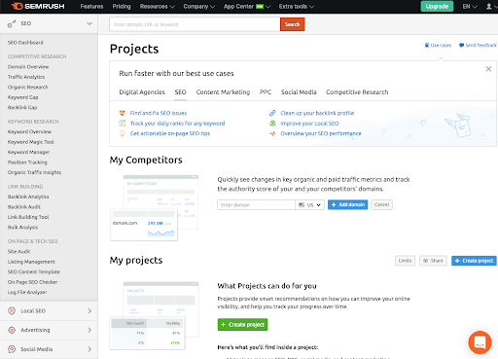Click the chain link icon beside backlink profile
Viewport: 498px width, 359px height.
click(x=272, y=113)
